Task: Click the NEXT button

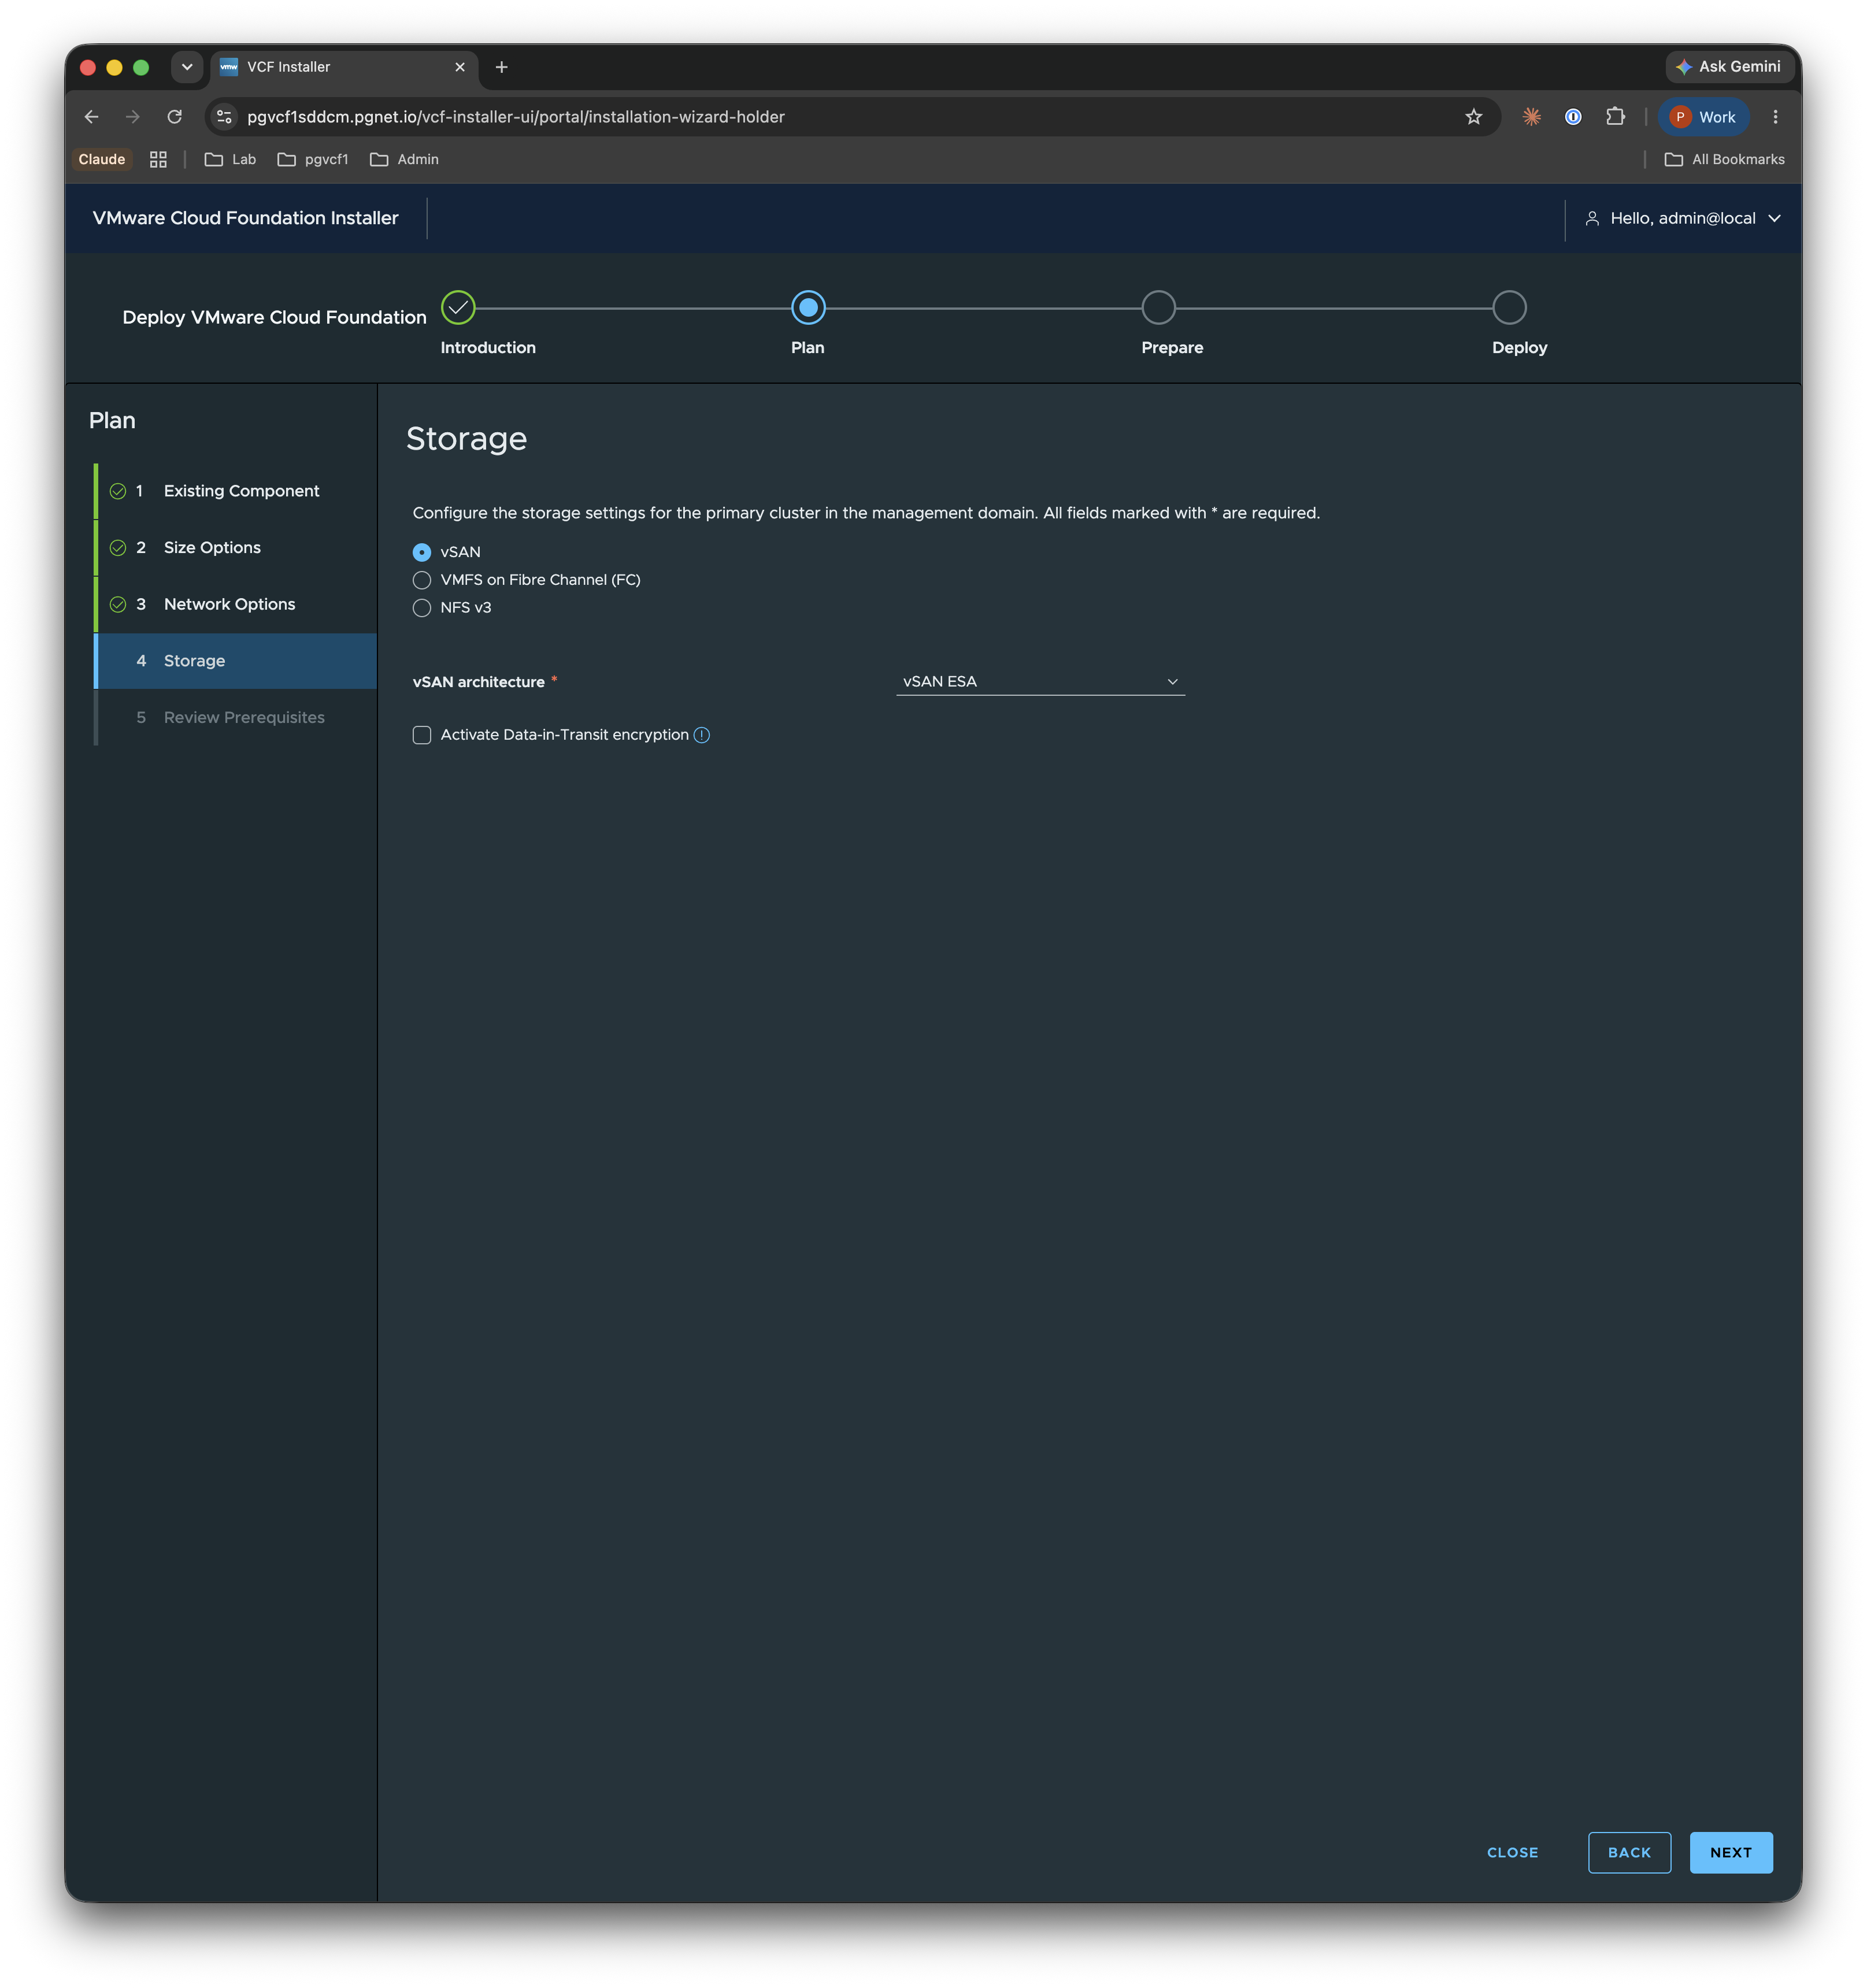Action: coord(1731,1852)
